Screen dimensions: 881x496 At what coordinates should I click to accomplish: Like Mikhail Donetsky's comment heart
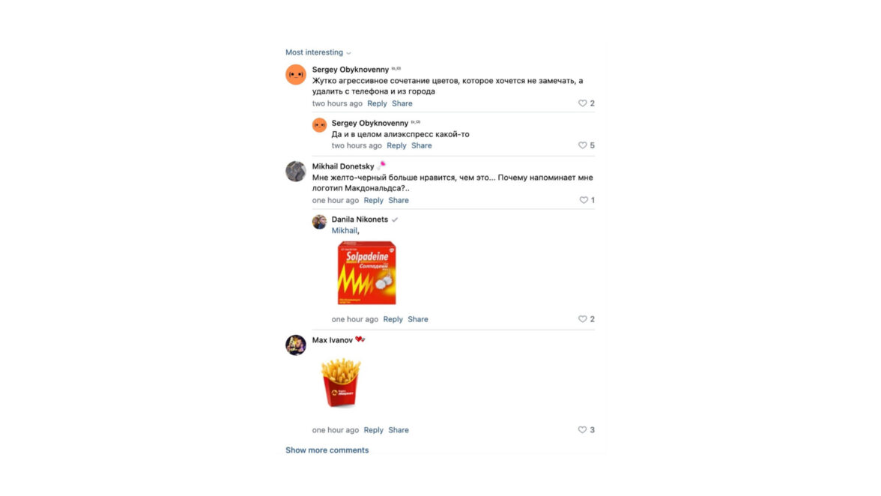pos(583,200)
